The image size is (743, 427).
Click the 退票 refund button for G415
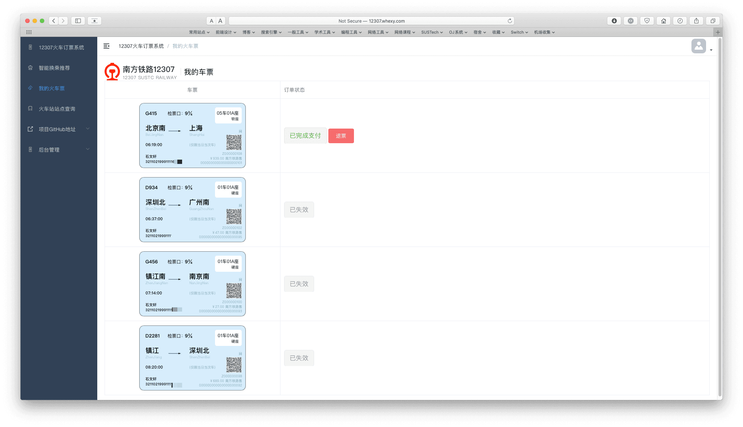tap(341, 136)
